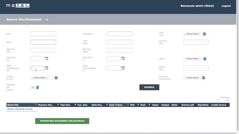
Task: Open calendar picker for Data Trasmissione Da
Action: pos(46,68)
